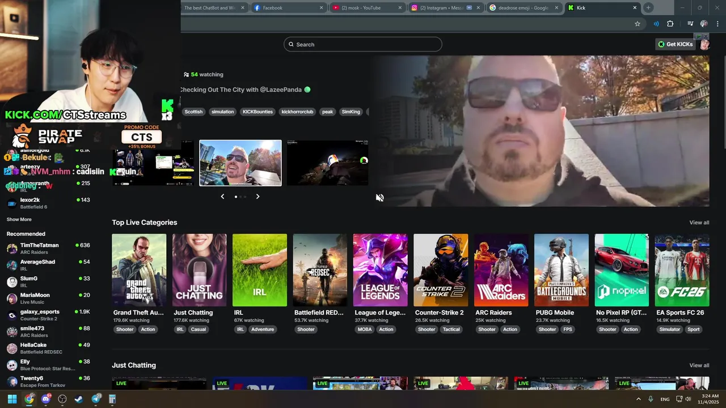Switch to the Facebook browser tab
726x408 pixels.
(x=289, y=8)
